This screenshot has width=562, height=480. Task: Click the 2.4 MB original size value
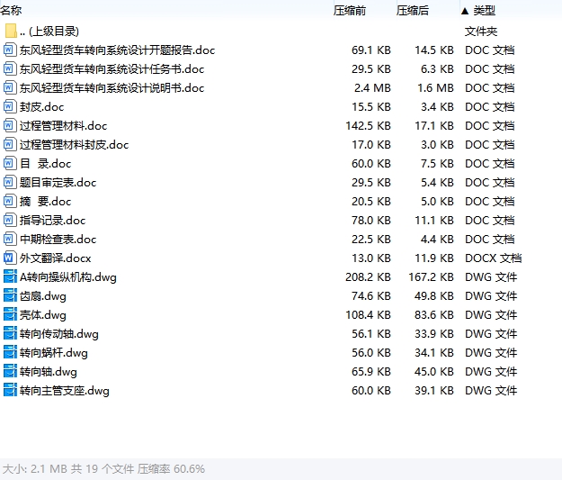pyautogui.click(x=372, y=88)
